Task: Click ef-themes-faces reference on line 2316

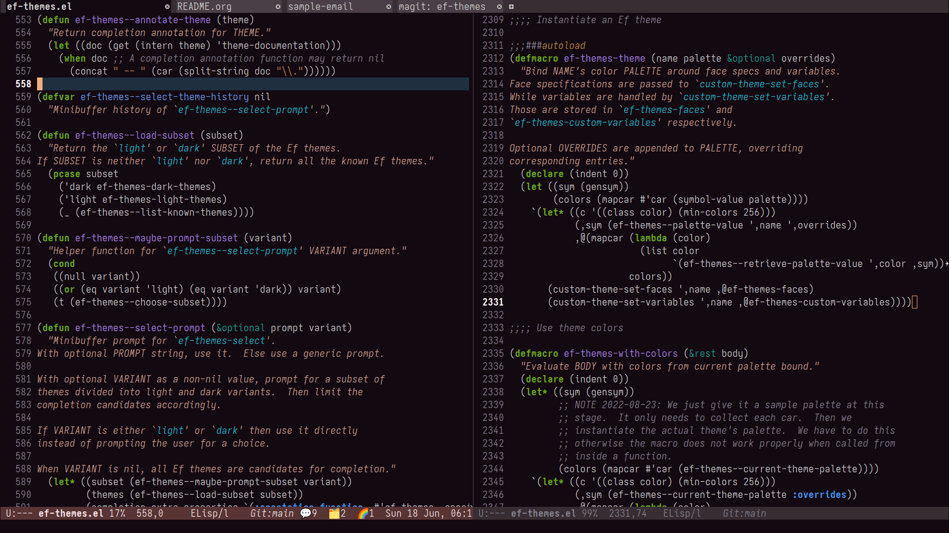Action: pyautogui.click(x=664, y=110)
